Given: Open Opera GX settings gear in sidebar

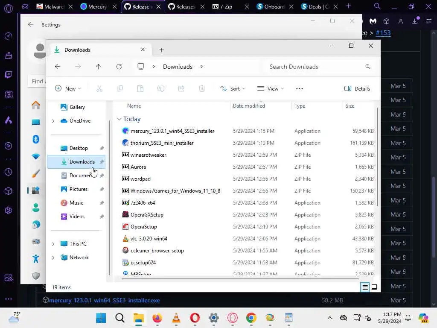Looking at the screenshot, I should tap(9, 210).
